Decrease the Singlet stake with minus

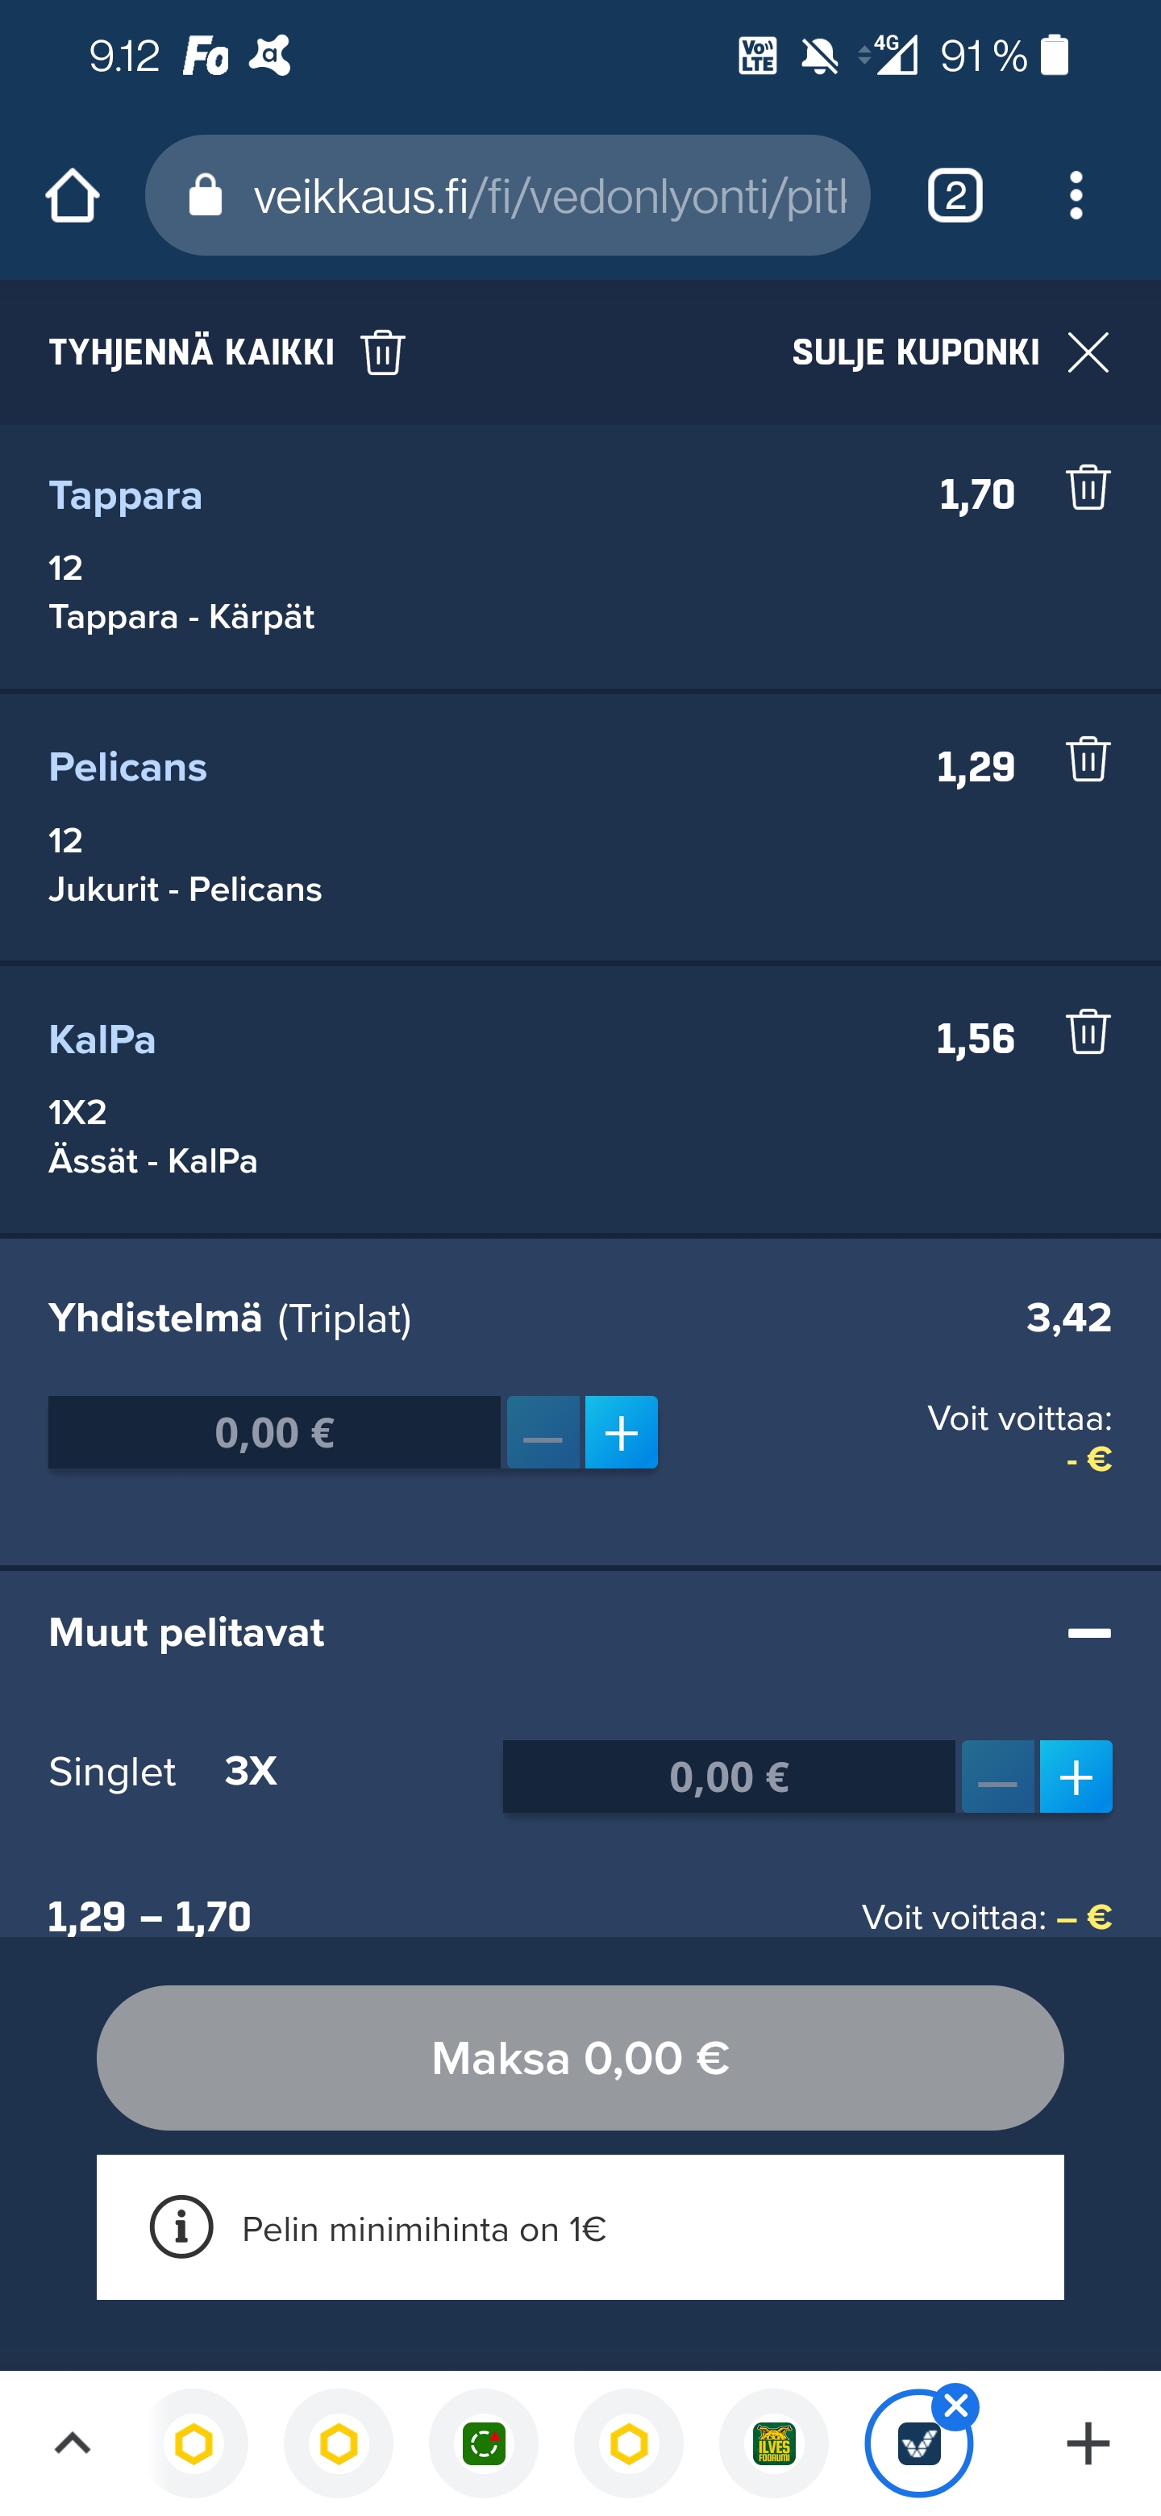pyautogui.click(x=997, y=1777)
